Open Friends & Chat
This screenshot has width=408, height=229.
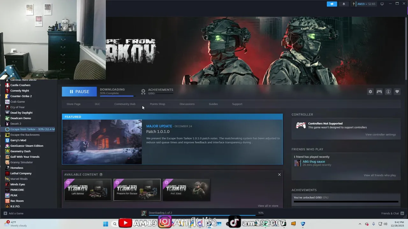pyautogui.click(x=392, y=213)
